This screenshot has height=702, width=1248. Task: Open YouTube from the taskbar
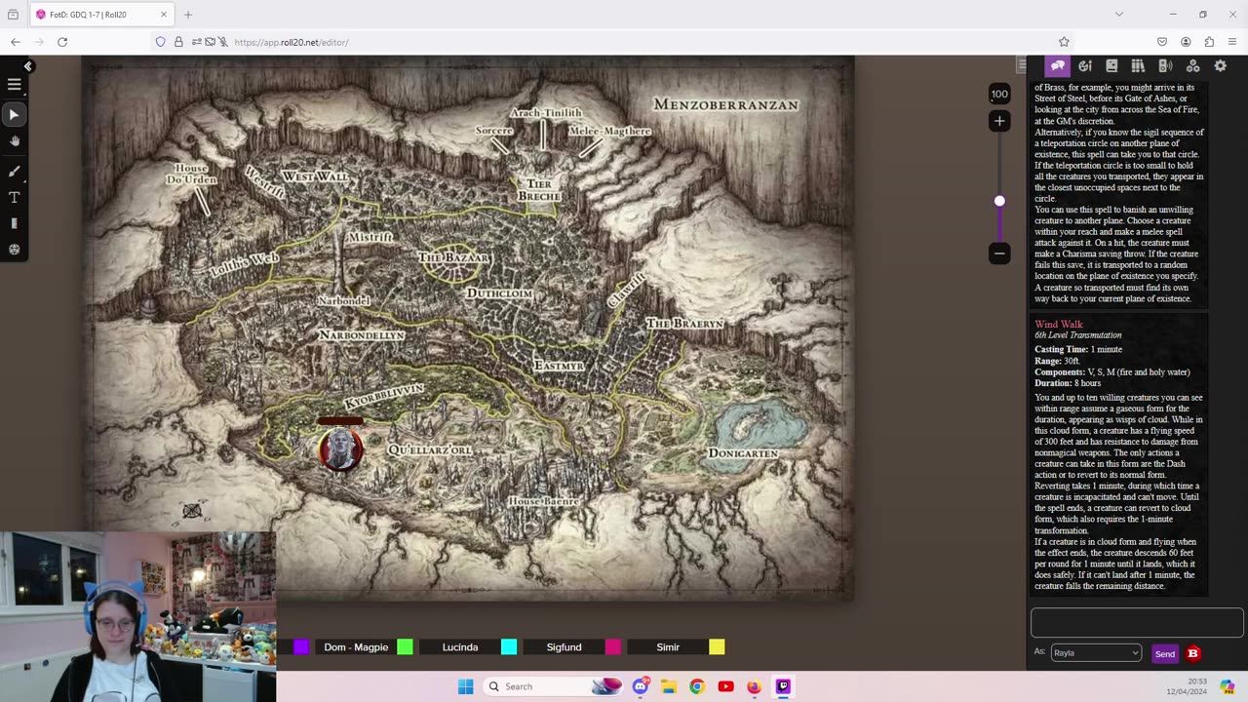coord(725,686)
